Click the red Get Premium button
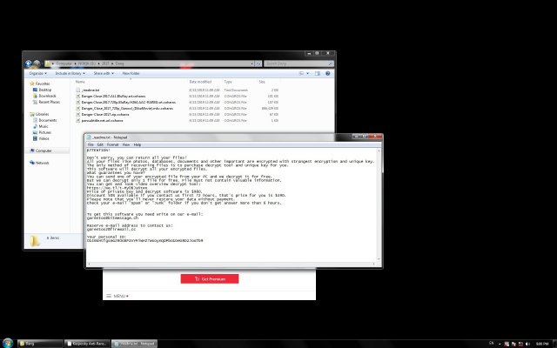 [210, 279]
